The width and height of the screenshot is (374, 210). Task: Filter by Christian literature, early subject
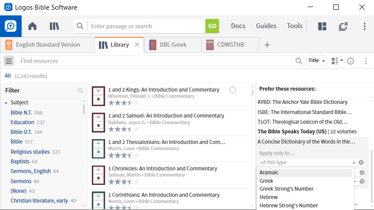point(39,201)
